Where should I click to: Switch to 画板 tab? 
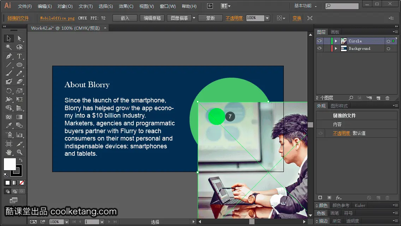335,32
